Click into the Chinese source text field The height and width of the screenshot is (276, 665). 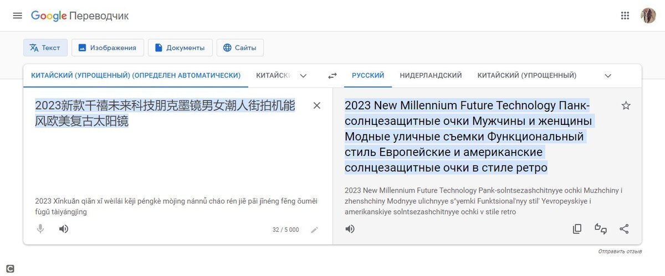165,113
